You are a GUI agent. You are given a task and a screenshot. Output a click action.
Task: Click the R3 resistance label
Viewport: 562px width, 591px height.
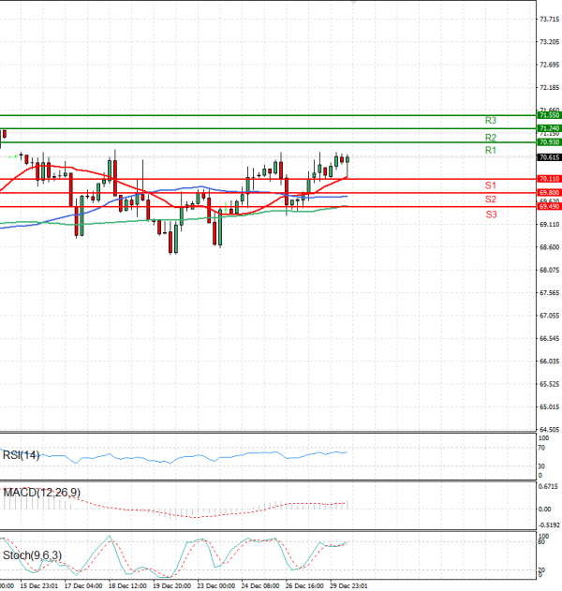tap(491, 121)
